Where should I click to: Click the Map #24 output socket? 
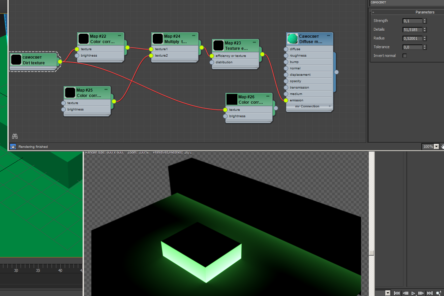tap(202, 47)
